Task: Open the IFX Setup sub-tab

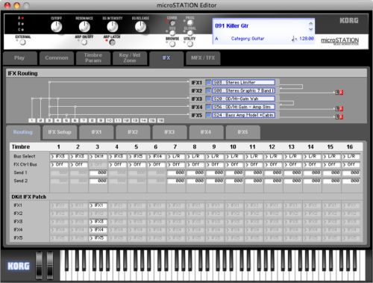Action: (x=60, y=132)
